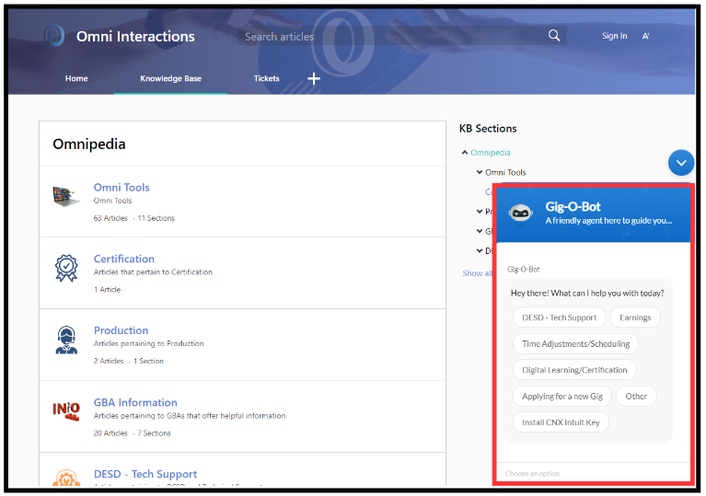Open the Certification category link
Viewport: 706px width, 496px height.
click(124, 259)
